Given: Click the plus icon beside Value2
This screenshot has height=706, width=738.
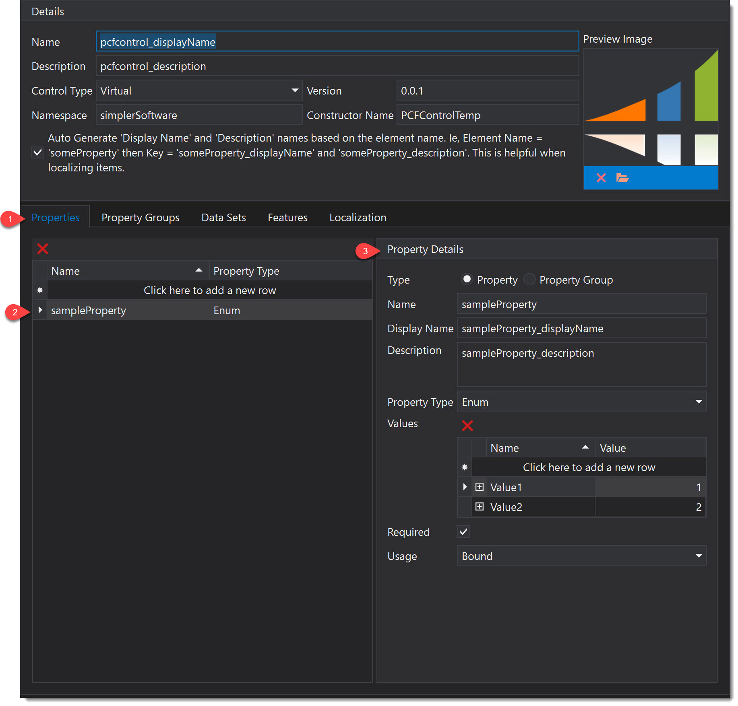Looking at the screenshot, I should tap(479, 507).
